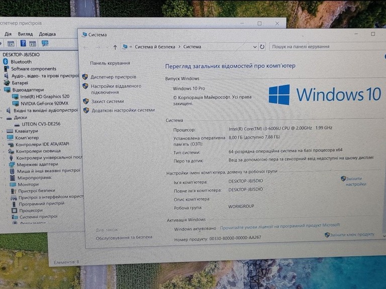Click shield icon beside Настройки віддаленого підключення
The width and height of the screenshot is (386, 289).
coord(85,86)
